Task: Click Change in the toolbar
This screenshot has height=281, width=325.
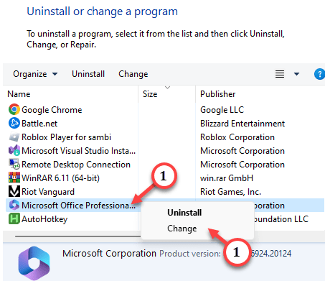Action: (x=133, y=74)
